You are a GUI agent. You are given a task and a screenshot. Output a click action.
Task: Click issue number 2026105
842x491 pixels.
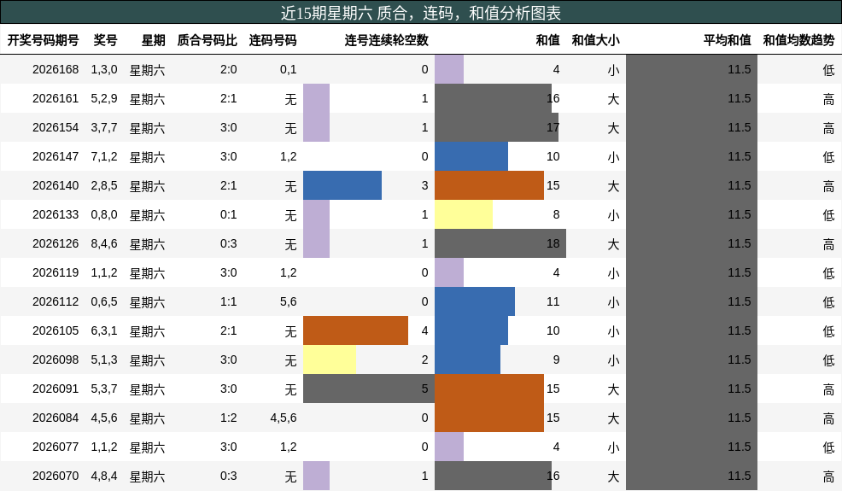tap(56, 330)
